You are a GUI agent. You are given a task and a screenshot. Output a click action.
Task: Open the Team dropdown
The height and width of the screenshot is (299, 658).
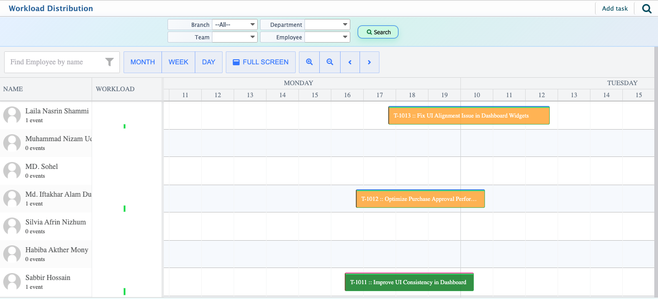(235, 37)
